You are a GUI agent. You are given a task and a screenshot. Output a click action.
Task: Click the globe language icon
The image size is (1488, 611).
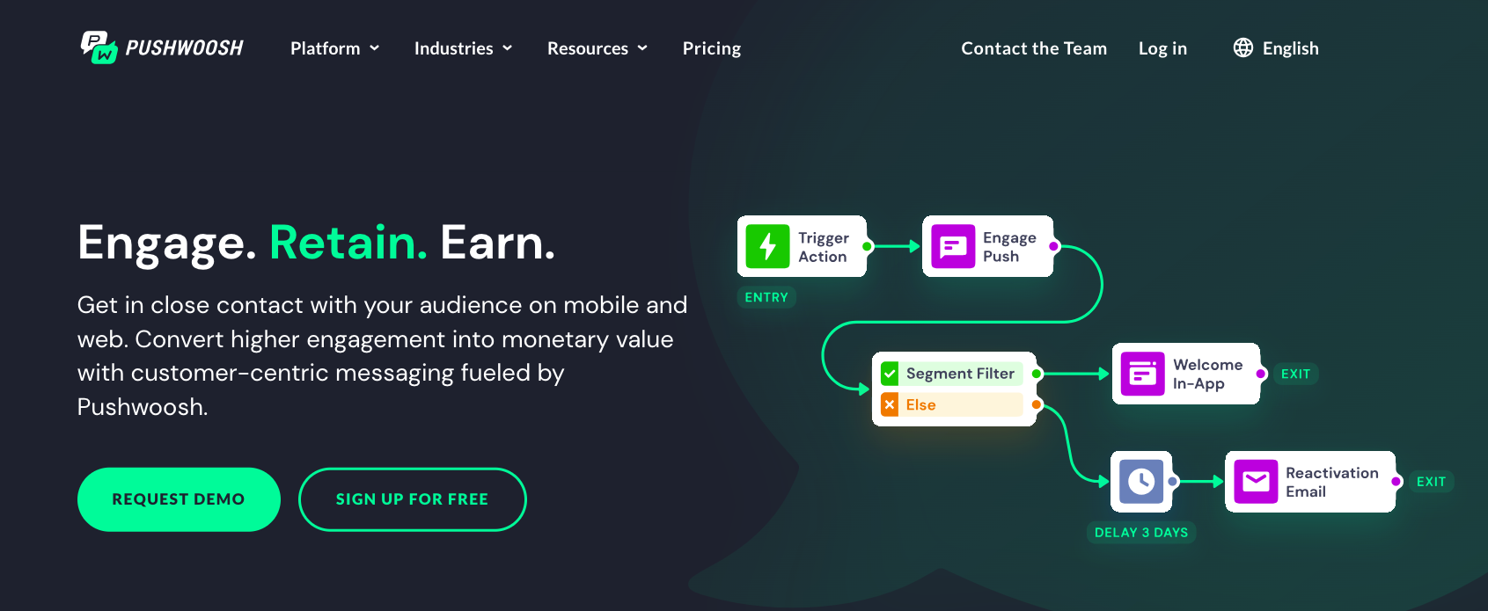click(1242, 48)
